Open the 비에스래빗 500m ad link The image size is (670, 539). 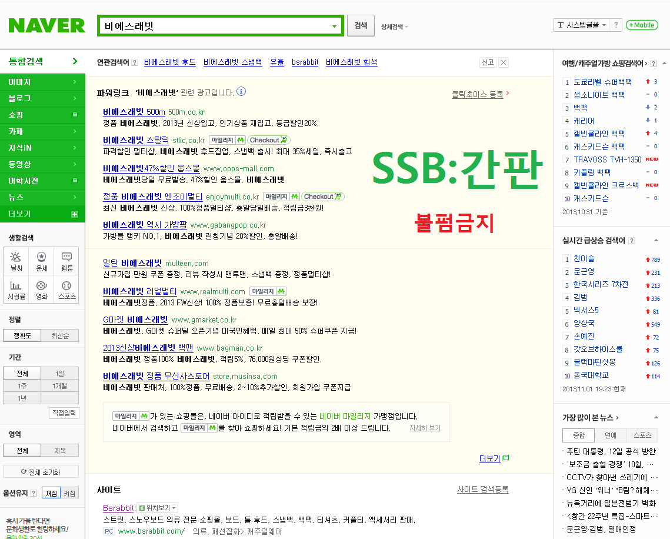point(134,112)
